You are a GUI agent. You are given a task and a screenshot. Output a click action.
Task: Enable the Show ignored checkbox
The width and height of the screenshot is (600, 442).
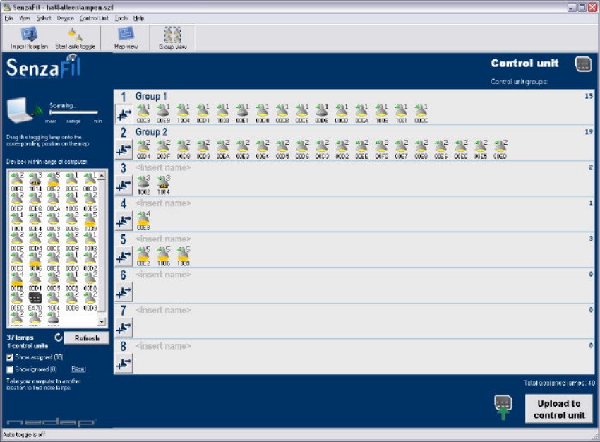pyautogui.click(x=10, y=370)
